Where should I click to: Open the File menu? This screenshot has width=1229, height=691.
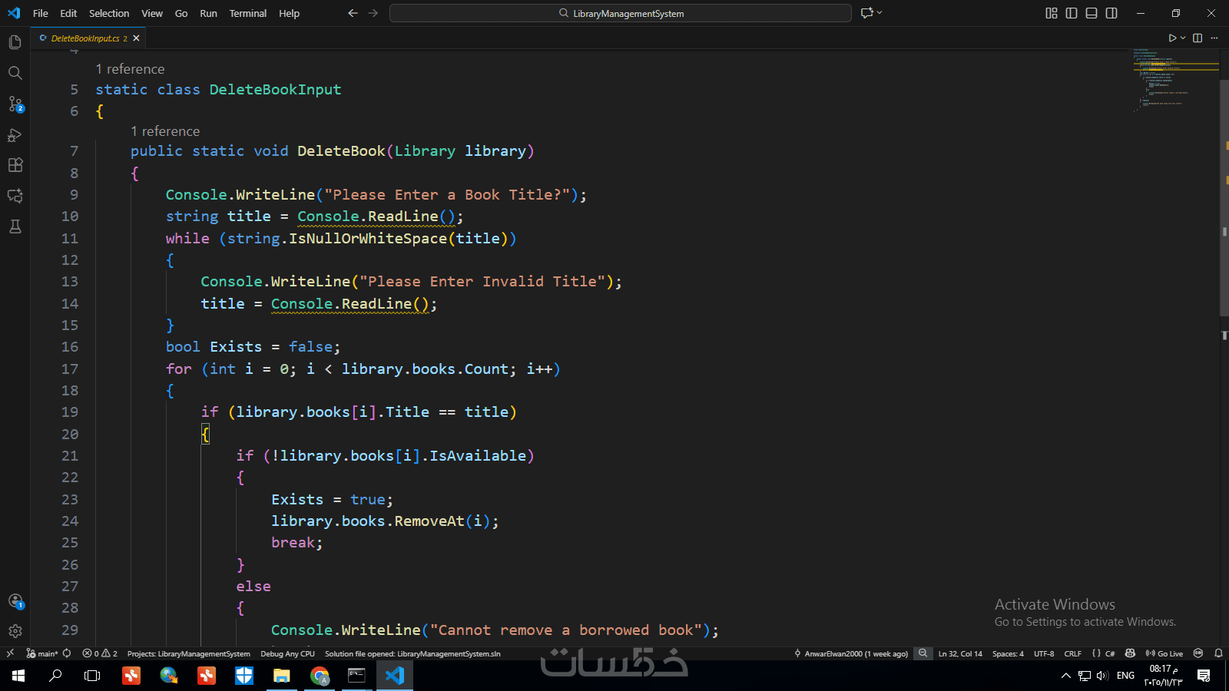click(41, 13)
